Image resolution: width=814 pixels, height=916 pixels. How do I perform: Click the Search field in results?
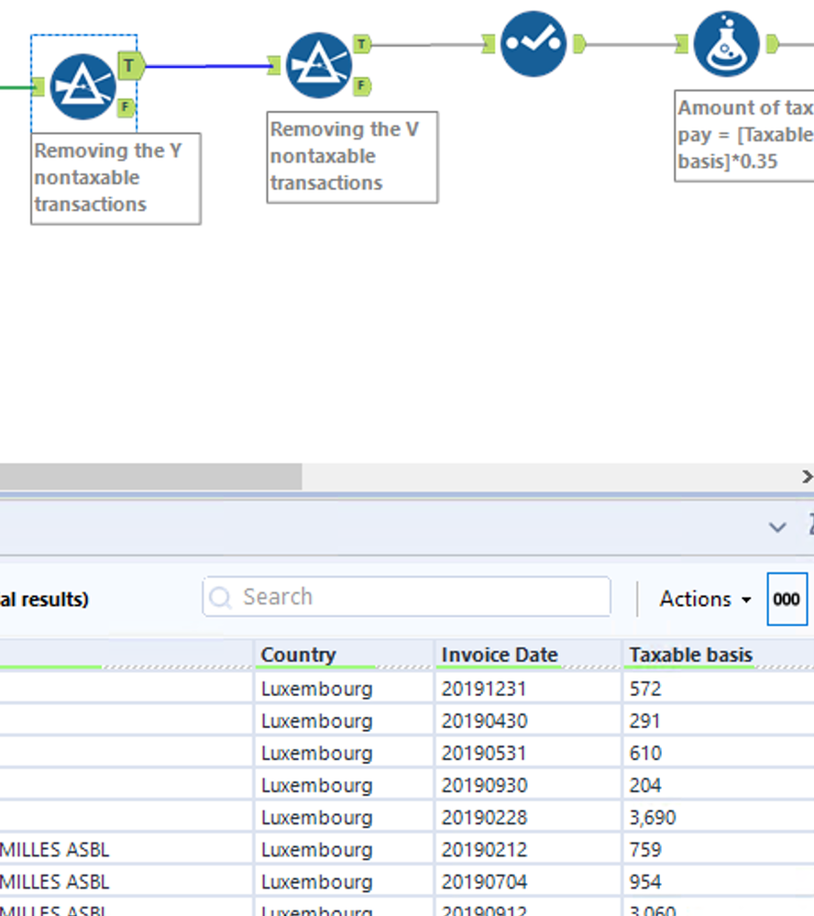[407, 597]
